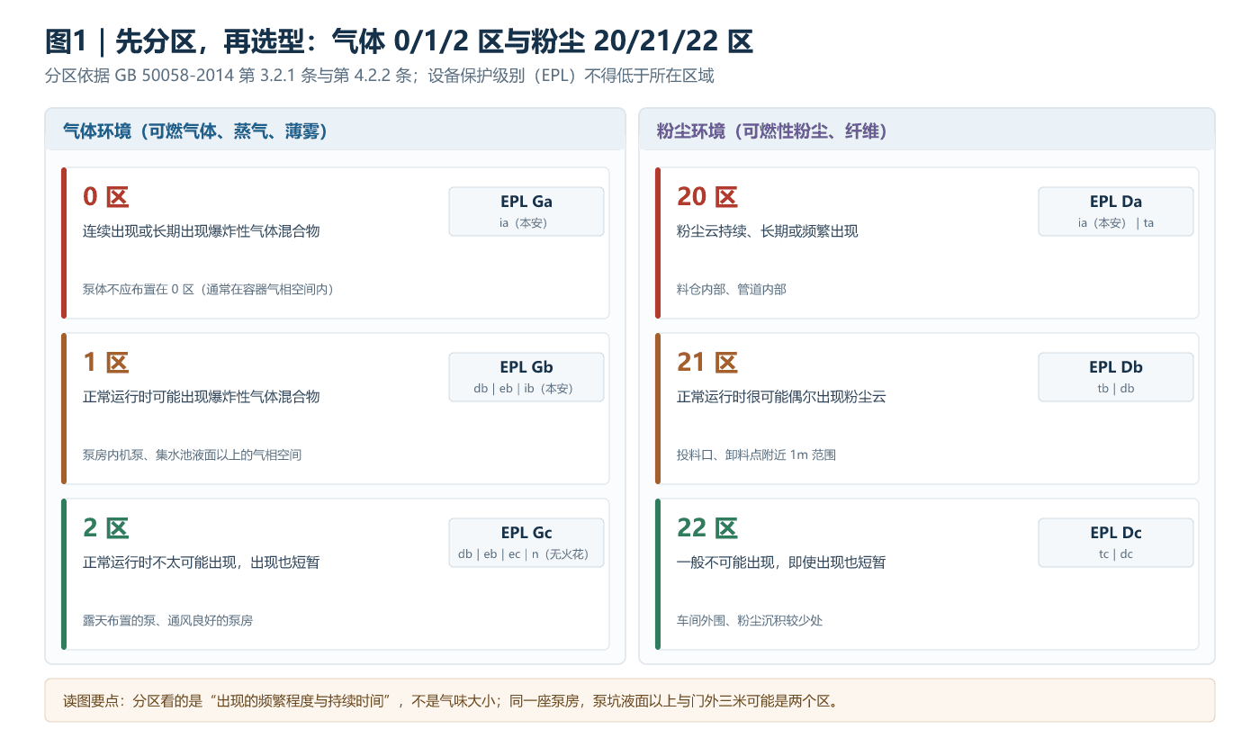Click the example "车间外围、粉尘沉积较少处"
The width and height of the screenshot is (1260, 738).
pos(750,620)
